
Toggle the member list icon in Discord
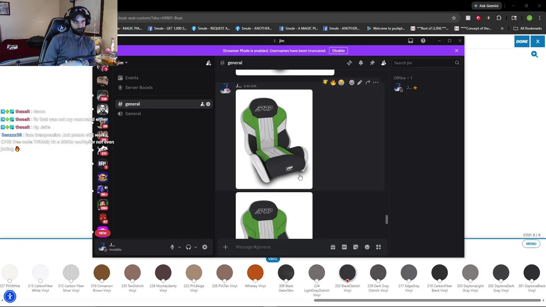(383, 63)
